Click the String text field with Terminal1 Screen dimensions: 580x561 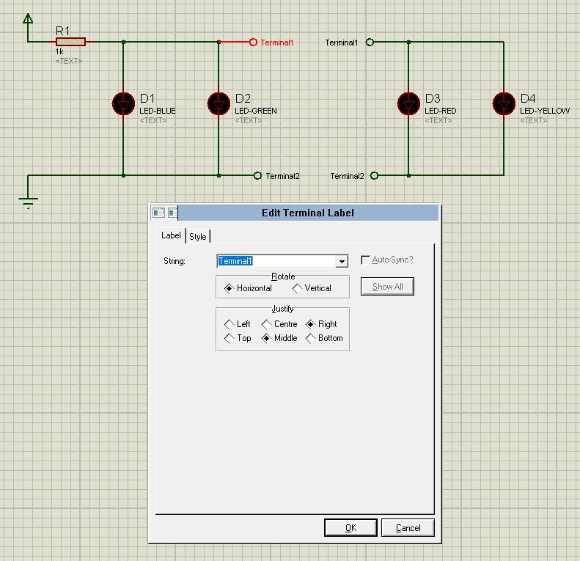click(276, 261)
